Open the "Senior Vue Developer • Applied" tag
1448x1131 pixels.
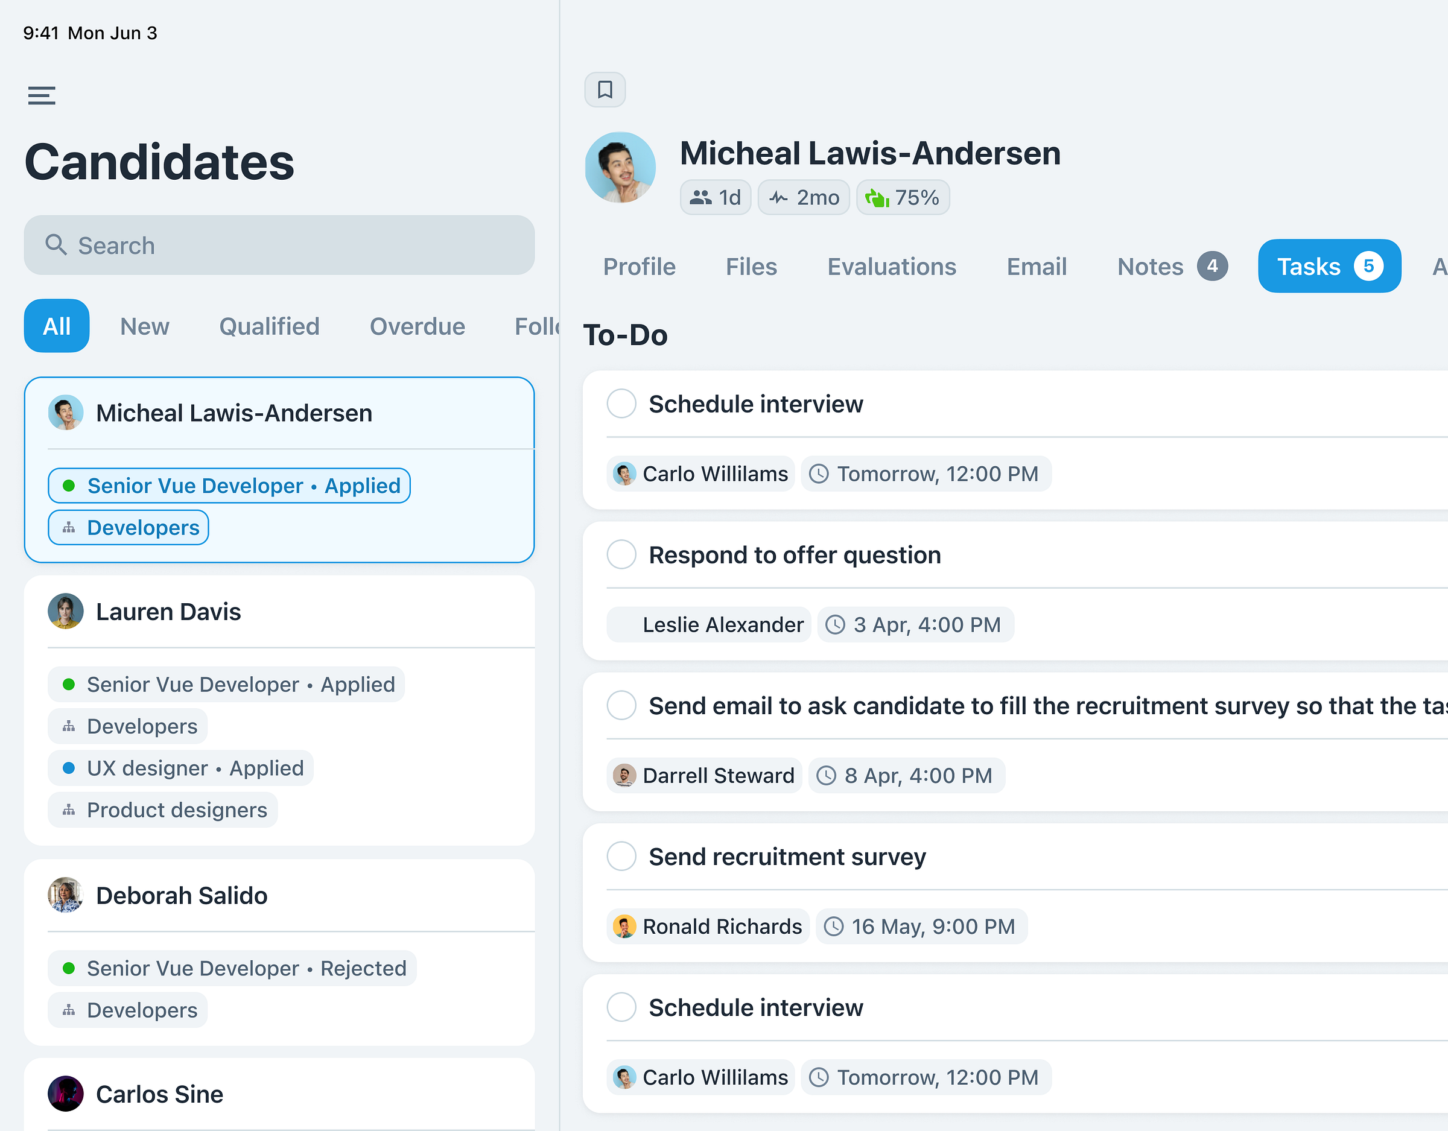(228, 486)
